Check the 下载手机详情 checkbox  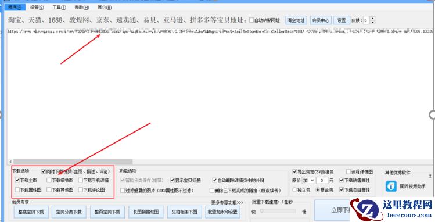click(x=81, y=180)
